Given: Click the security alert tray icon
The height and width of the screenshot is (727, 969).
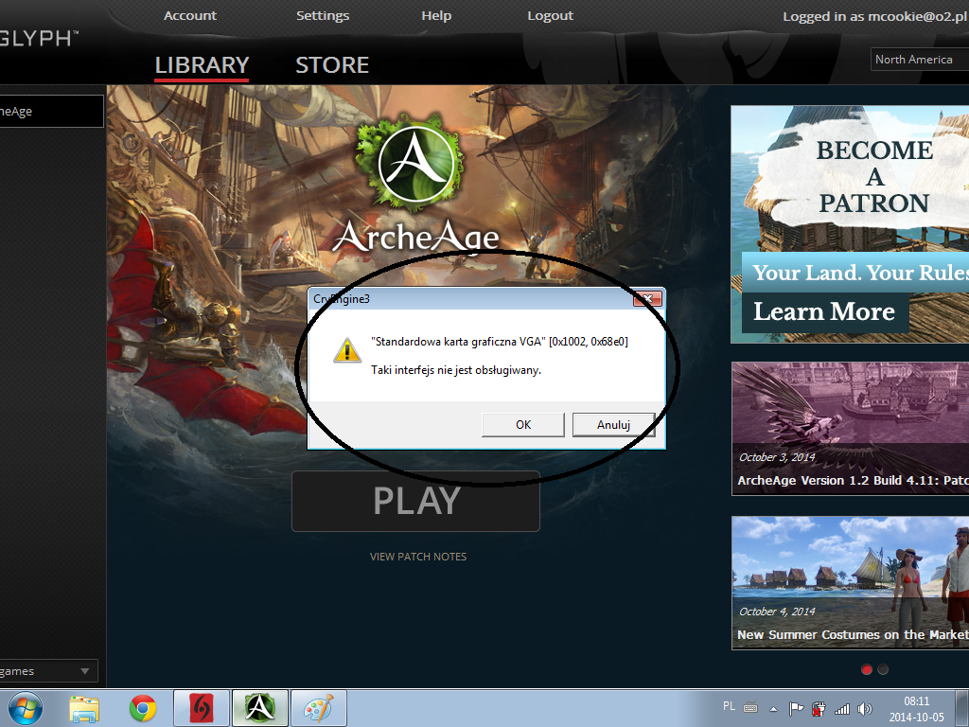Looking at the screenshot, I should coord(819,709).
